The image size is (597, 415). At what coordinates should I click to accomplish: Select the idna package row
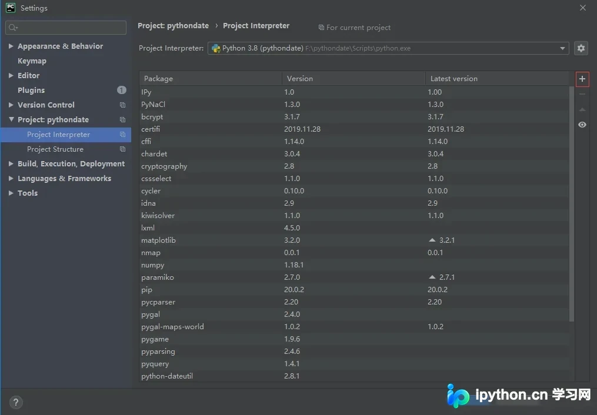[x=354, y=203]
